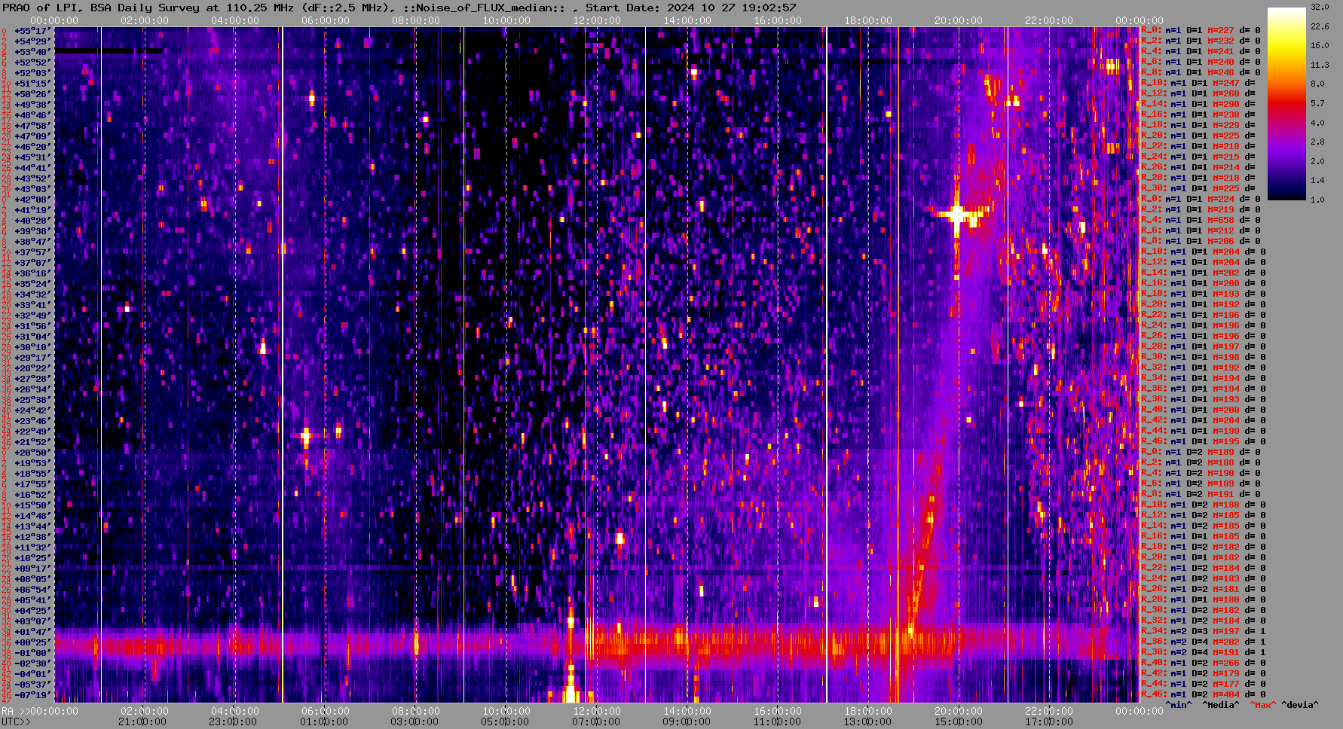Viewport: 1343px width, 729px height.
Task: Click declination label +42°08'
Action: coord(32,199)
